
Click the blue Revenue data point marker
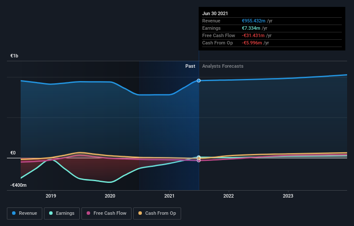pyautogui.click(x=199, y=81)
